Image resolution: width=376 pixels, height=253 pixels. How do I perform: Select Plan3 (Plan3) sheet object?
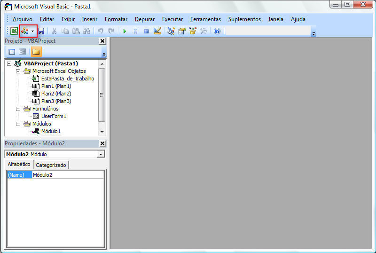pos(56,101)
